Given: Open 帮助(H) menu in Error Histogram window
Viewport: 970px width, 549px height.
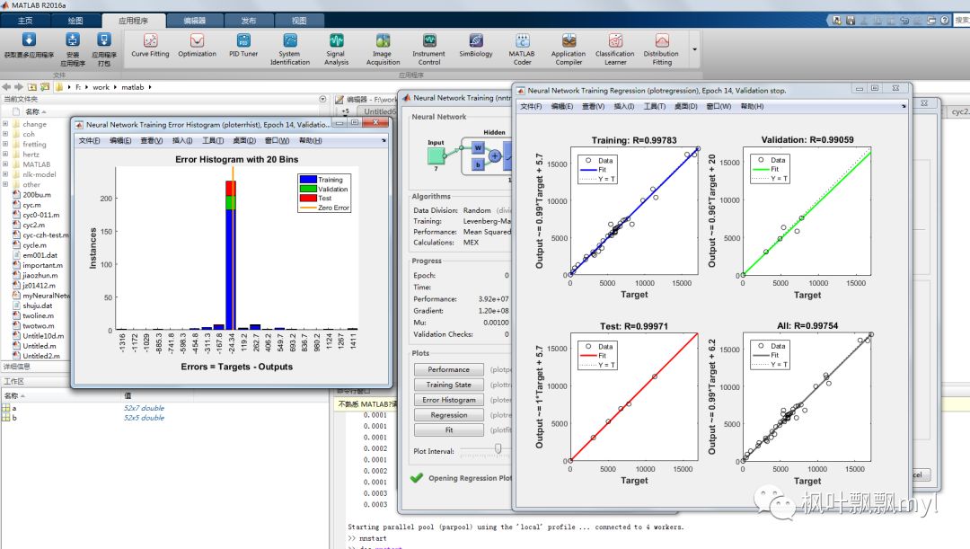Looking at the screenshot, I should [310, 140].
